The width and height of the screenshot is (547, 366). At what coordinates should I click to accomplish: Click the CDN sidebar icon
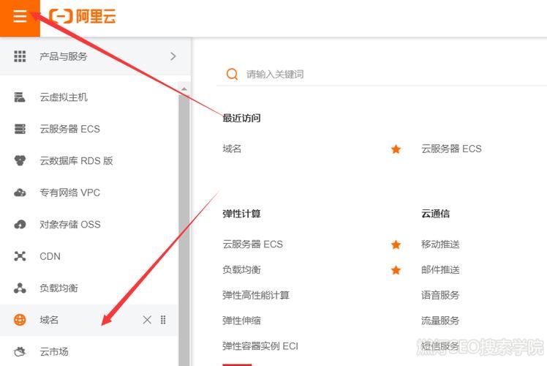(x=20, y=256)
